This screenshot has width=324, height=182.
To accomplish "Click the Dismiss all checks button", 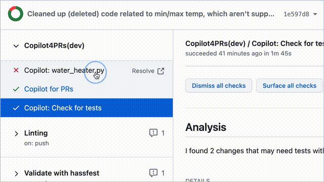I will (x=219, y=85).
